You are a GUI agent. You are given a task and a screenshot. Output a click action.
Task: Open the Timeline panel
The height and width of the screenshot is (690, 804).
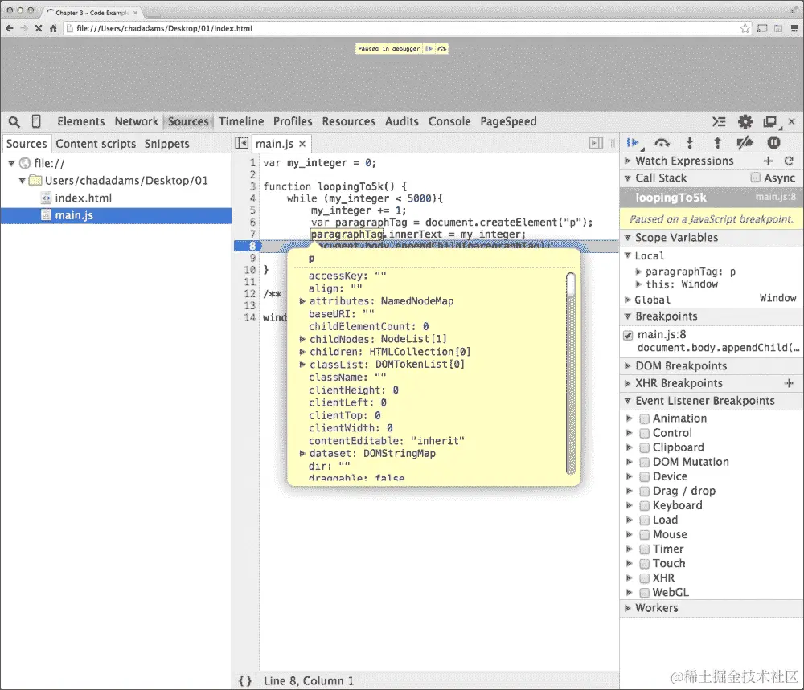coord(241,121)
